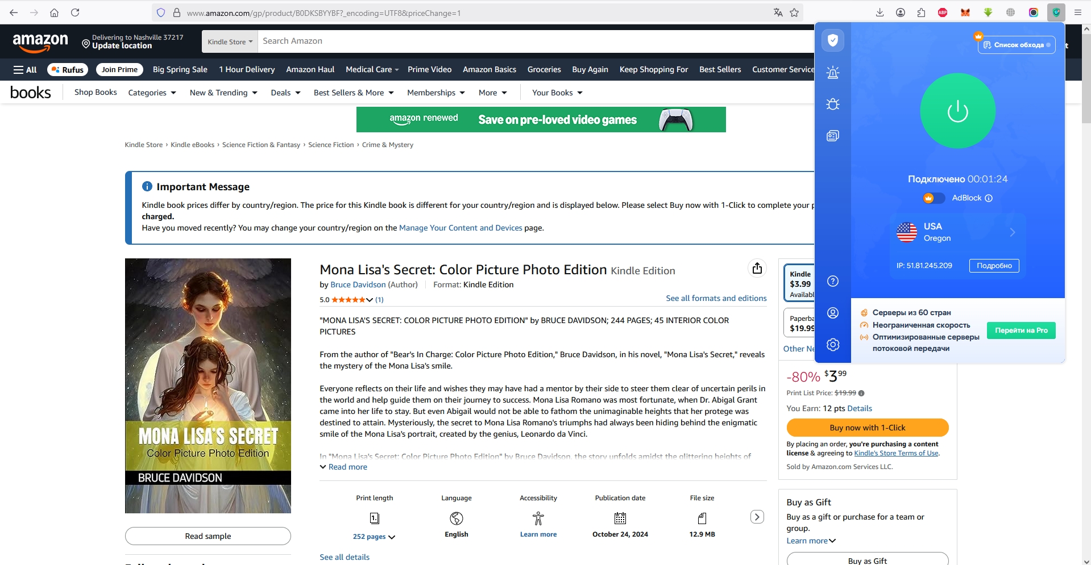Open the USA Oregon server selector
1091x565 pixels.
tap(957, 232)
